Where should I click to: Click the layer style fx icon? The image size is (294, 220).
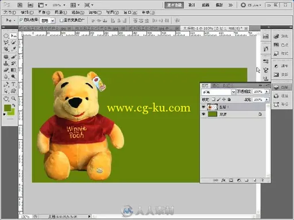pyautogui.click(x=223, y=180)
